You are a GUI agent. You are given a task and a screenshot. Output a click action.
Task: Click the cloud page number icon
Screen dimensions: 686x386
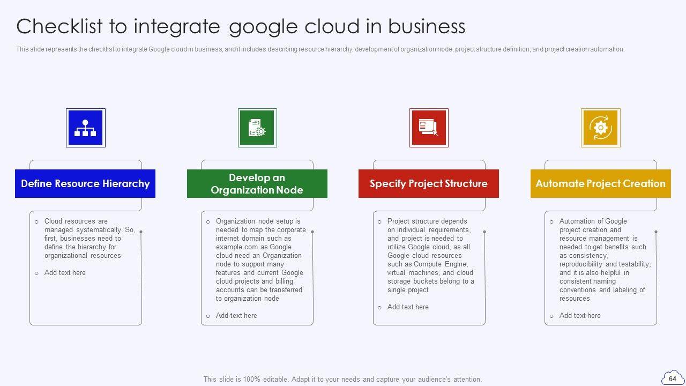[672, 378]
